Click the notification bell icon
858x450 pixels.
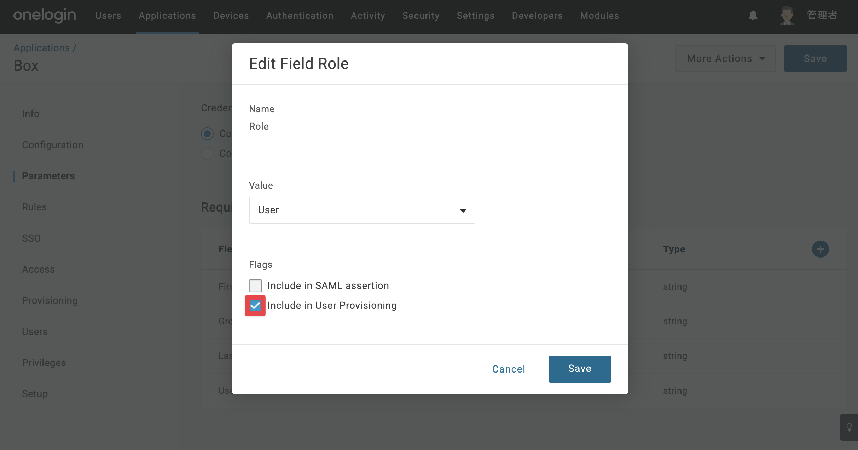(753, 16)
